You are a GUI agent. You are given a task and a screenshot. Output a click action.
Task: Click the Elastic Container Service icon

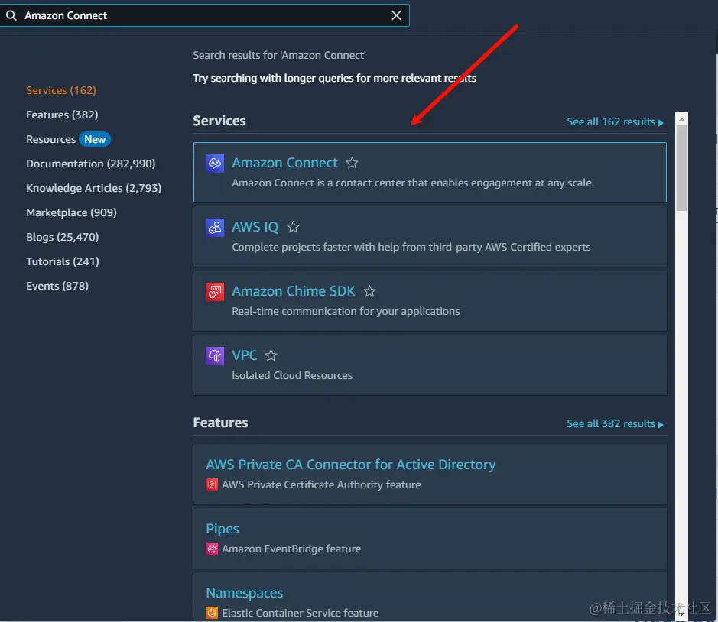coord(212,612)
